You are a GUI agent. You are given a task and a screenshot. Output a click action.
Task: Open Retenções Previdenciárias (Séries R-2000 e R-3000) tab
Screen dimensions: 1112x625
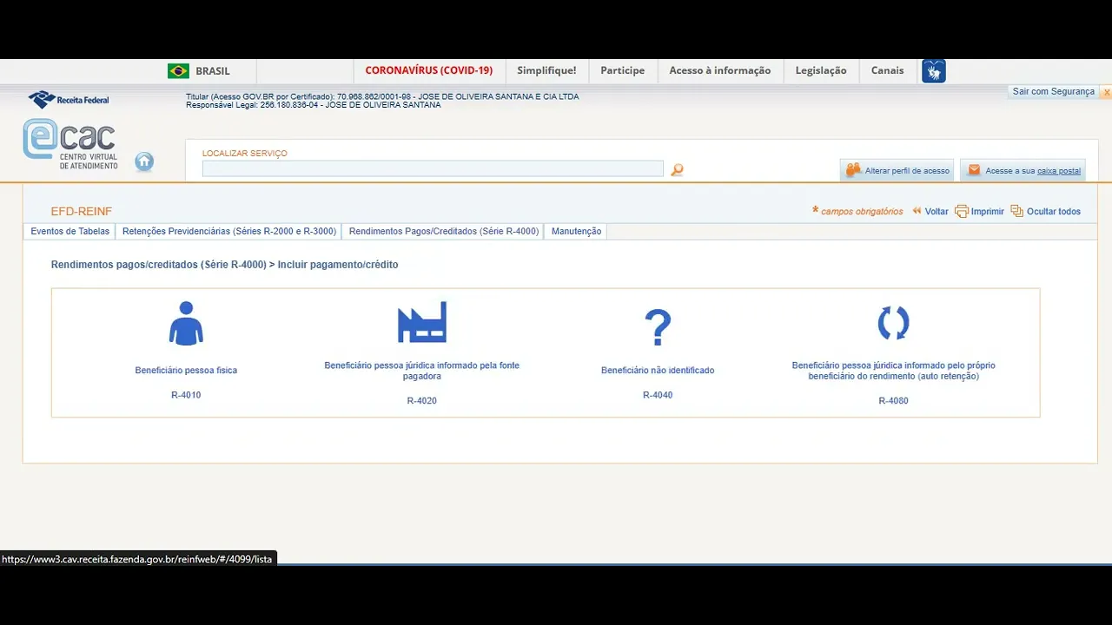(229, 232)
